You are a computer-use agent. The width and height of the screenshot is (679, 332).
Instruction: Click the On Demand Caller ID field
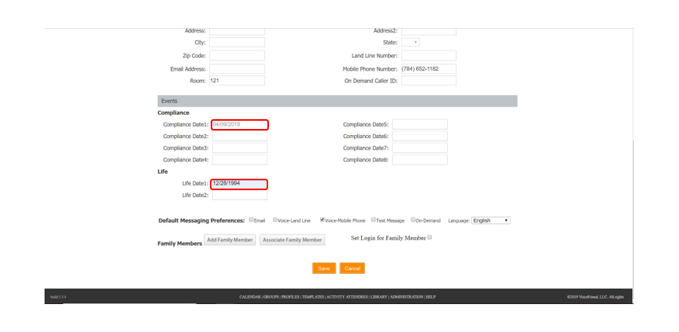coord(429,81)
